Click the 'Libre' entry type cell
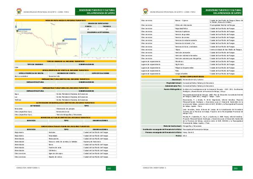The width and height of the screenshot is (253, 179). click(35, 67)
